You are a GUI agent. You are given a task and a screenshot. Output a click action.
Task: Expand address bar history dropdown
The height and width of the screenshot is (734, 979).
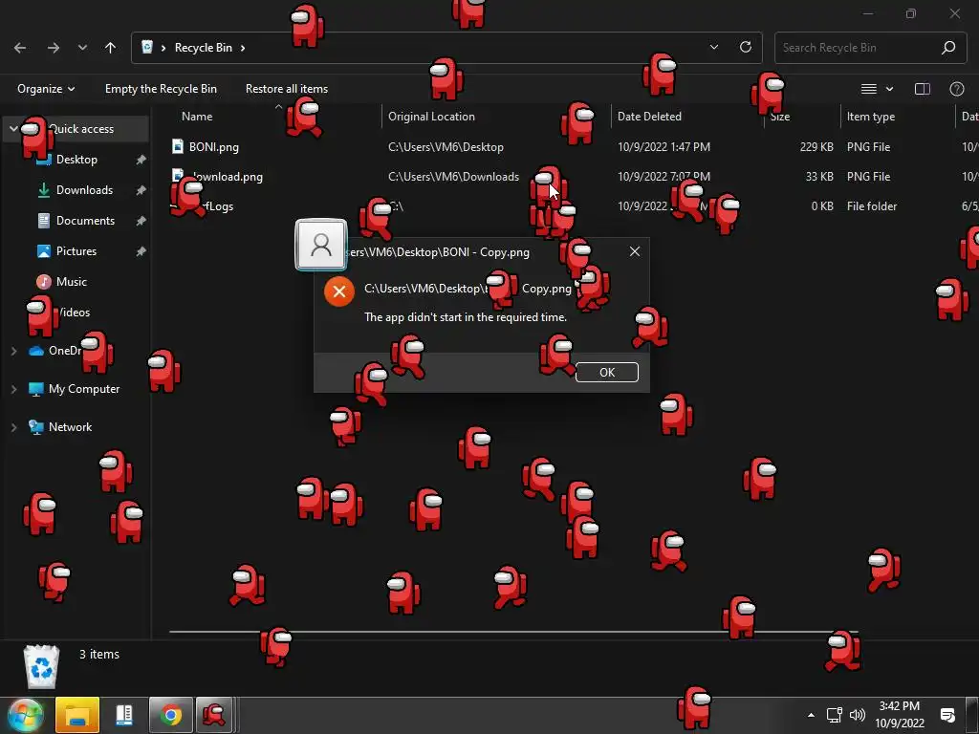click(x=714, y=47)
